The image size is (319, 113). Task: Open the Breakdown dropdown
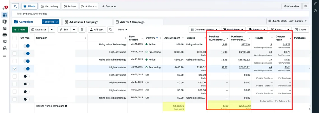pyautogui.click(x=233, y=30)
